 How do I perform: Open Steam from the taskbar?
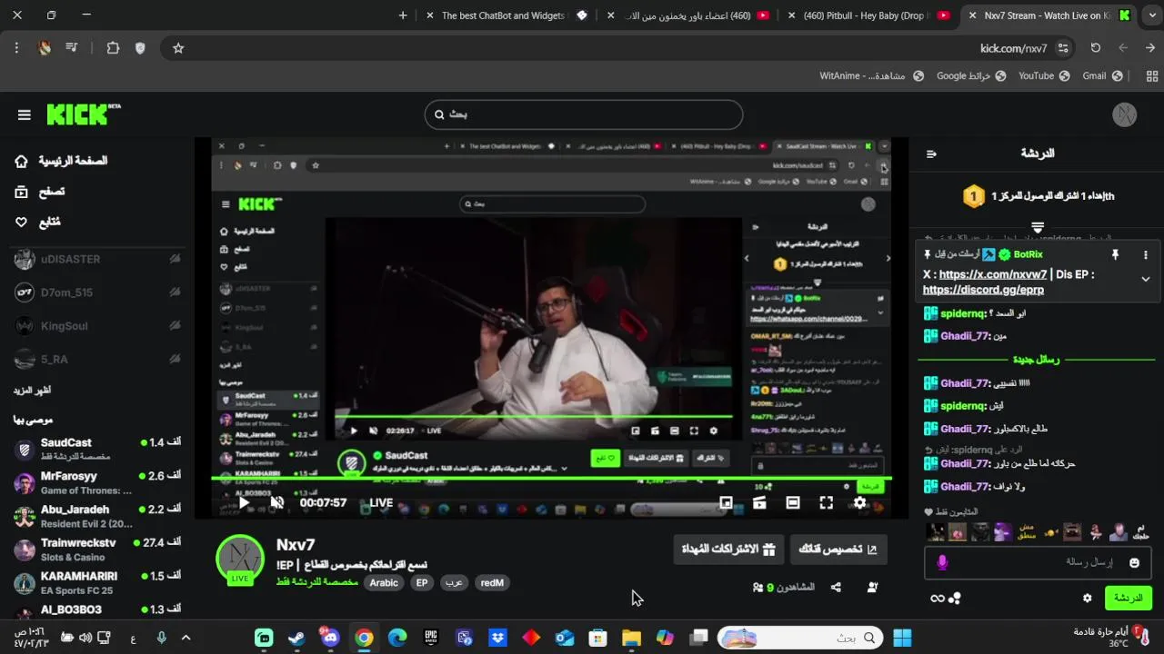click(x=296, y=639)
